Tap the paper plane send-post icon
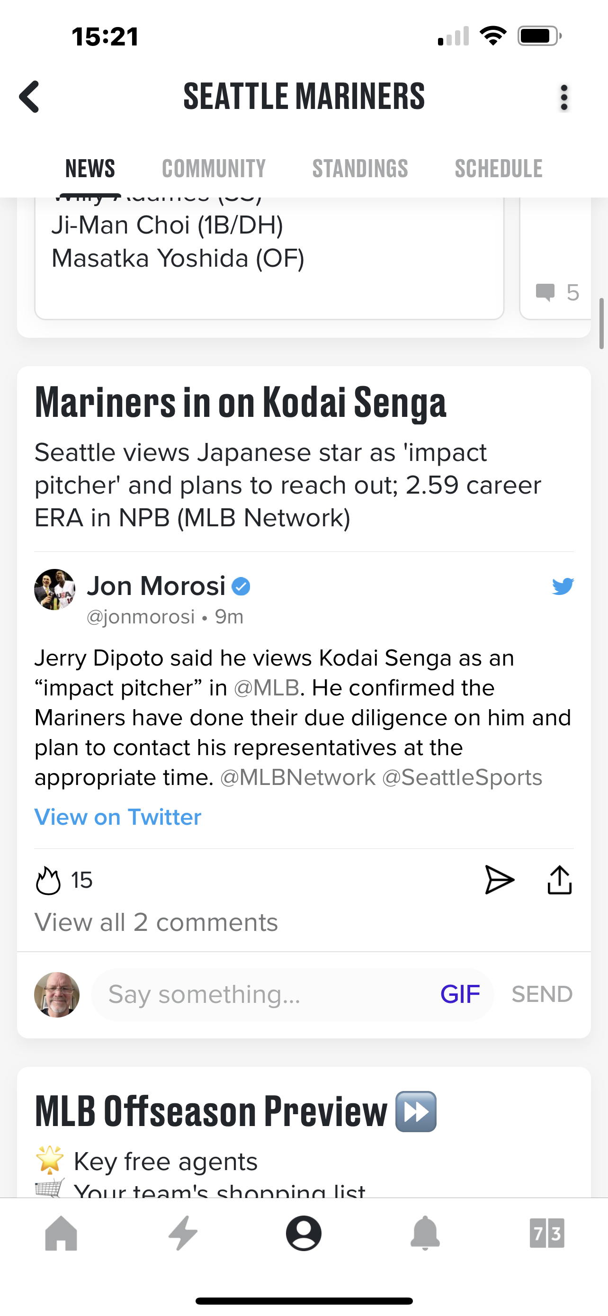This screenshot has width=608, height=1316. click(499, 880)
